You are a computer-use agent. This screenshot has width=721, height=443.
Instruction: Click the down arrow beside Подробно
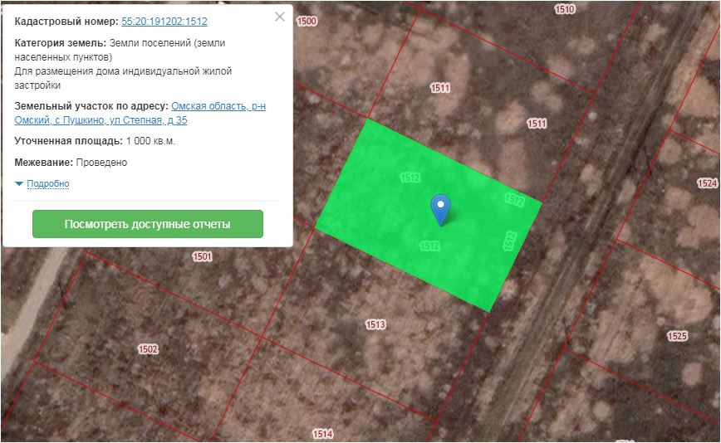[x=19, y=183]
